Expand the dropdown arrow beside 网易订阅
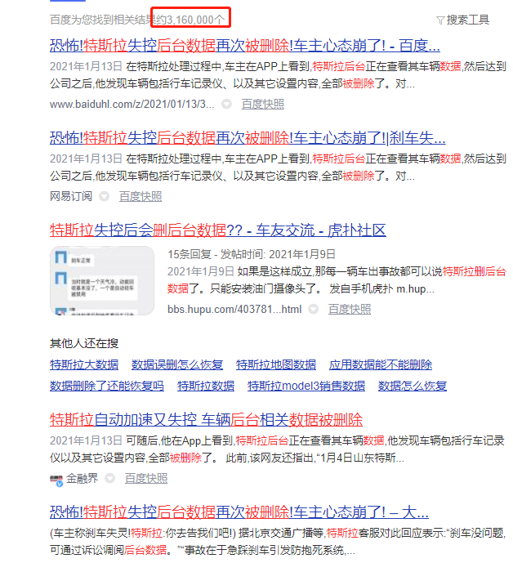 point(104,196)
